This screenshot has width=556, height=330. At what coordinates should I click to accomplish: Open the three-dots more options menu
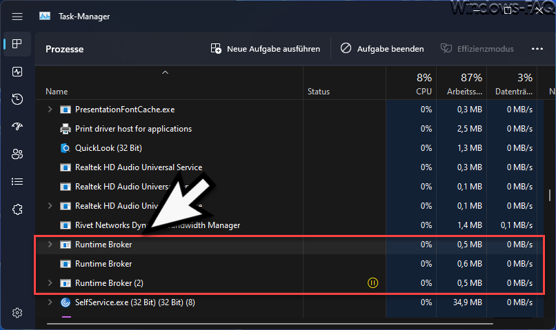537,49
